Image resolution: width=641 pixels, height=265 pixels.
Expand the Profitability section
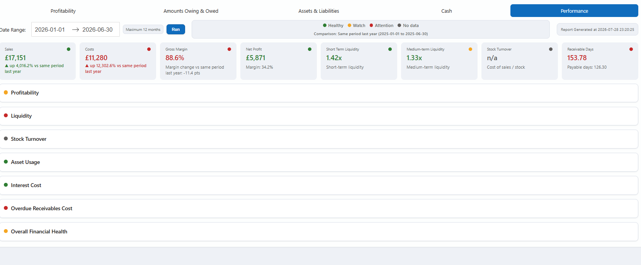click(x=319, y=93)
